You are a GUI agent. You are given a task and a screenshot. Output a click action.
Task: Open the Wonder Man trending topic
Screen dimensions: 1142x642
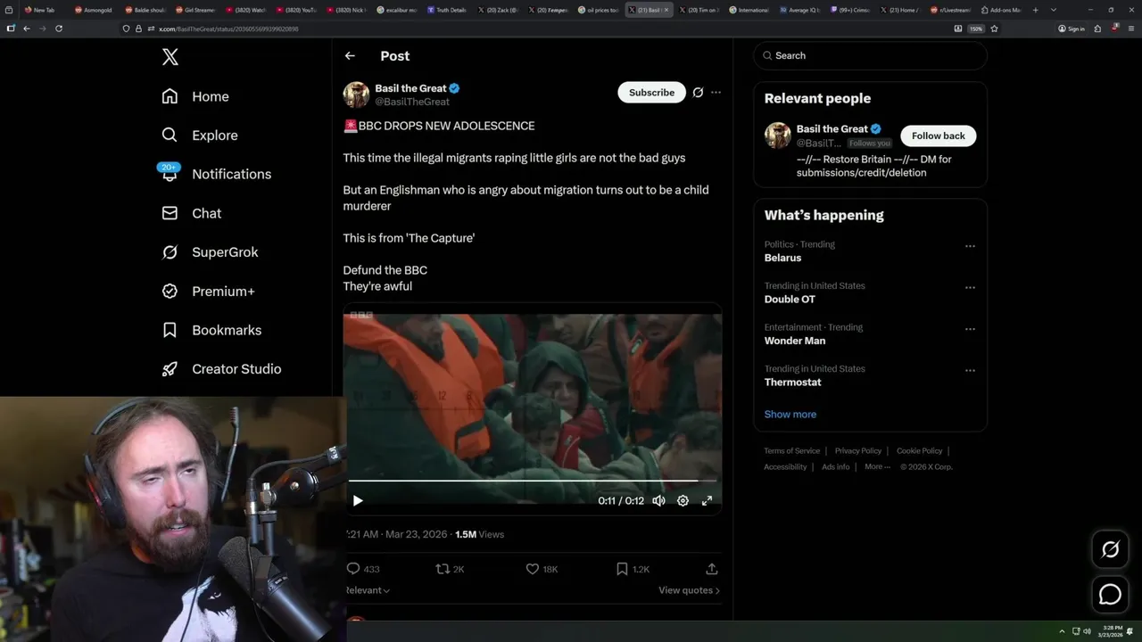[795, 341]
